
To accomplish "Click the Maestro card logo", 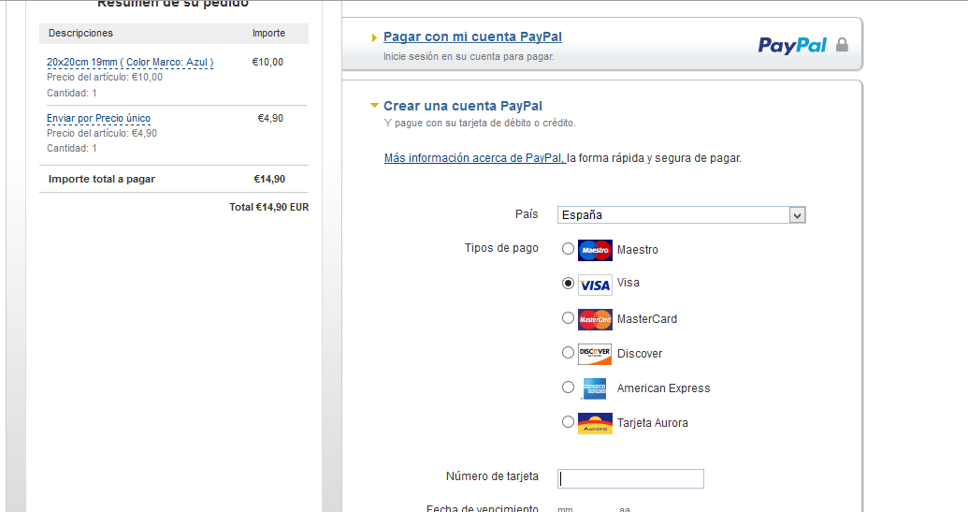I will click(x=595, y=250).
